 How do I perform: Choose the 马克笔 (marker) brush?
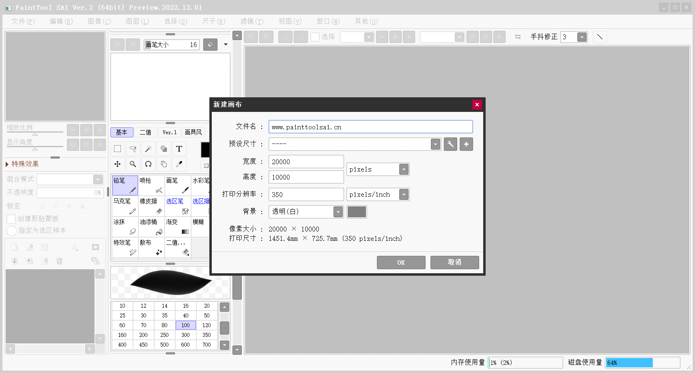(x=125, y=206)
